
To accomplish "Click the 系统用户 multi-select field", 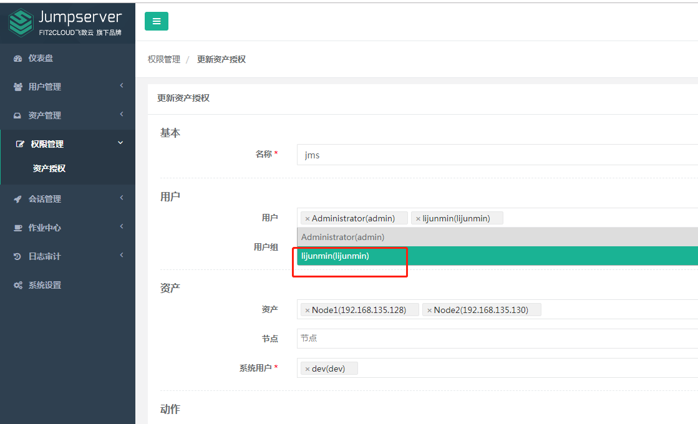I will [497, 368].
